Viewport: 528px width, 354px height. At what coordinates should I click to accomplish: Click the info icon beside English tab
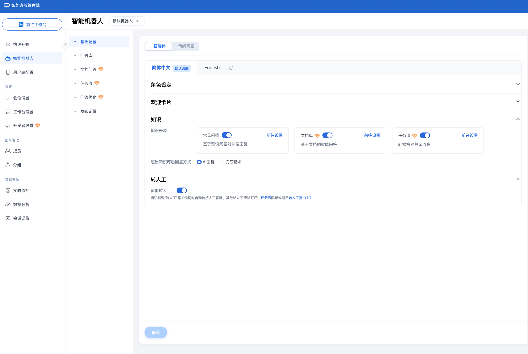coord(231,68)
